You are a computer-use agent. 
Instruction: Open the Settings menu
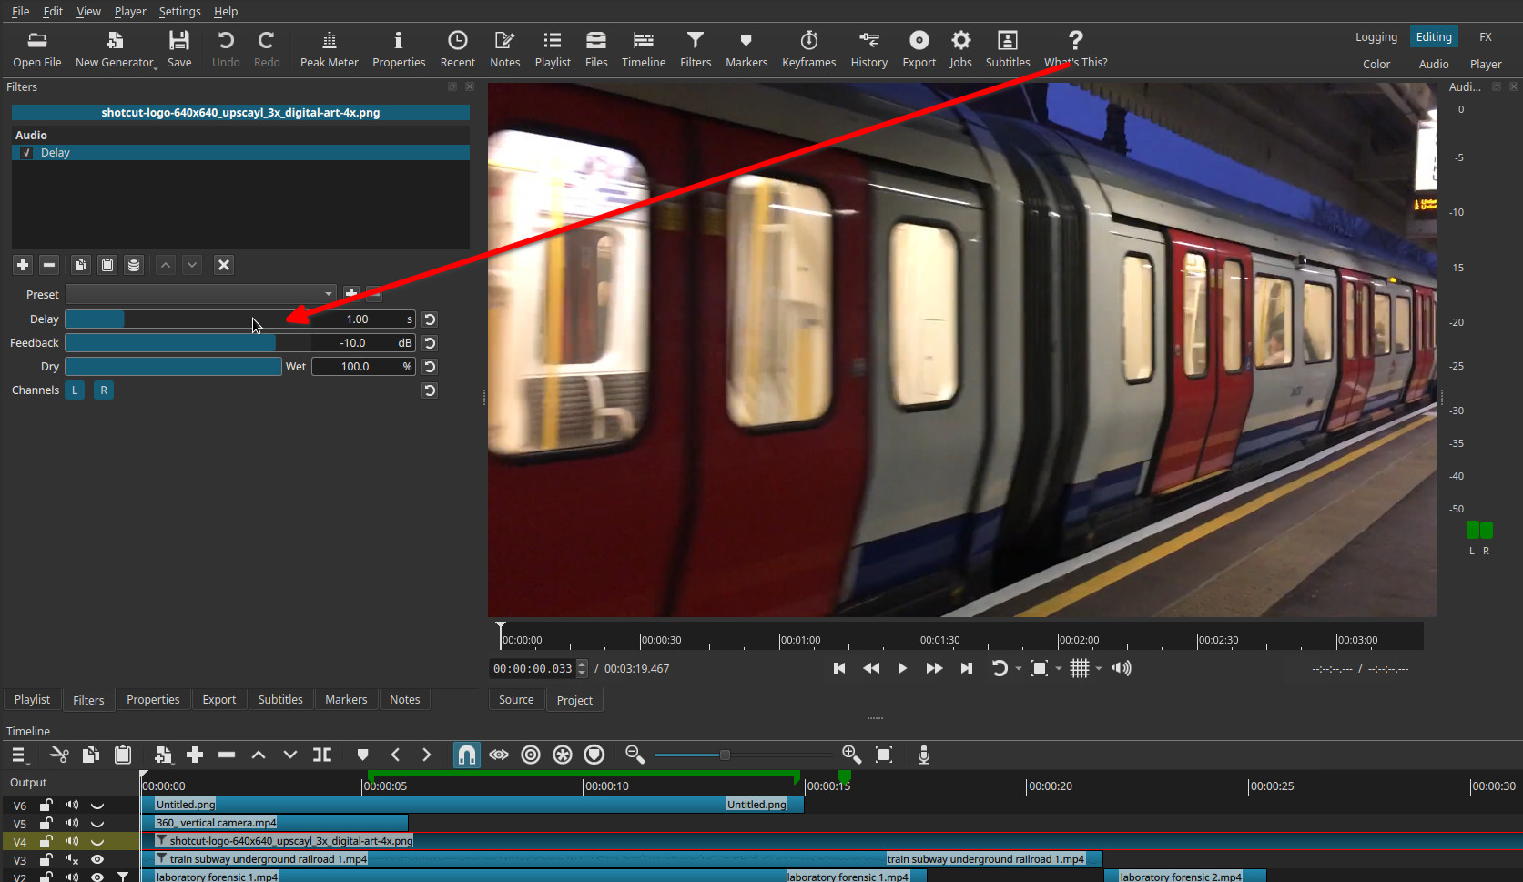[x=179, y=11]
